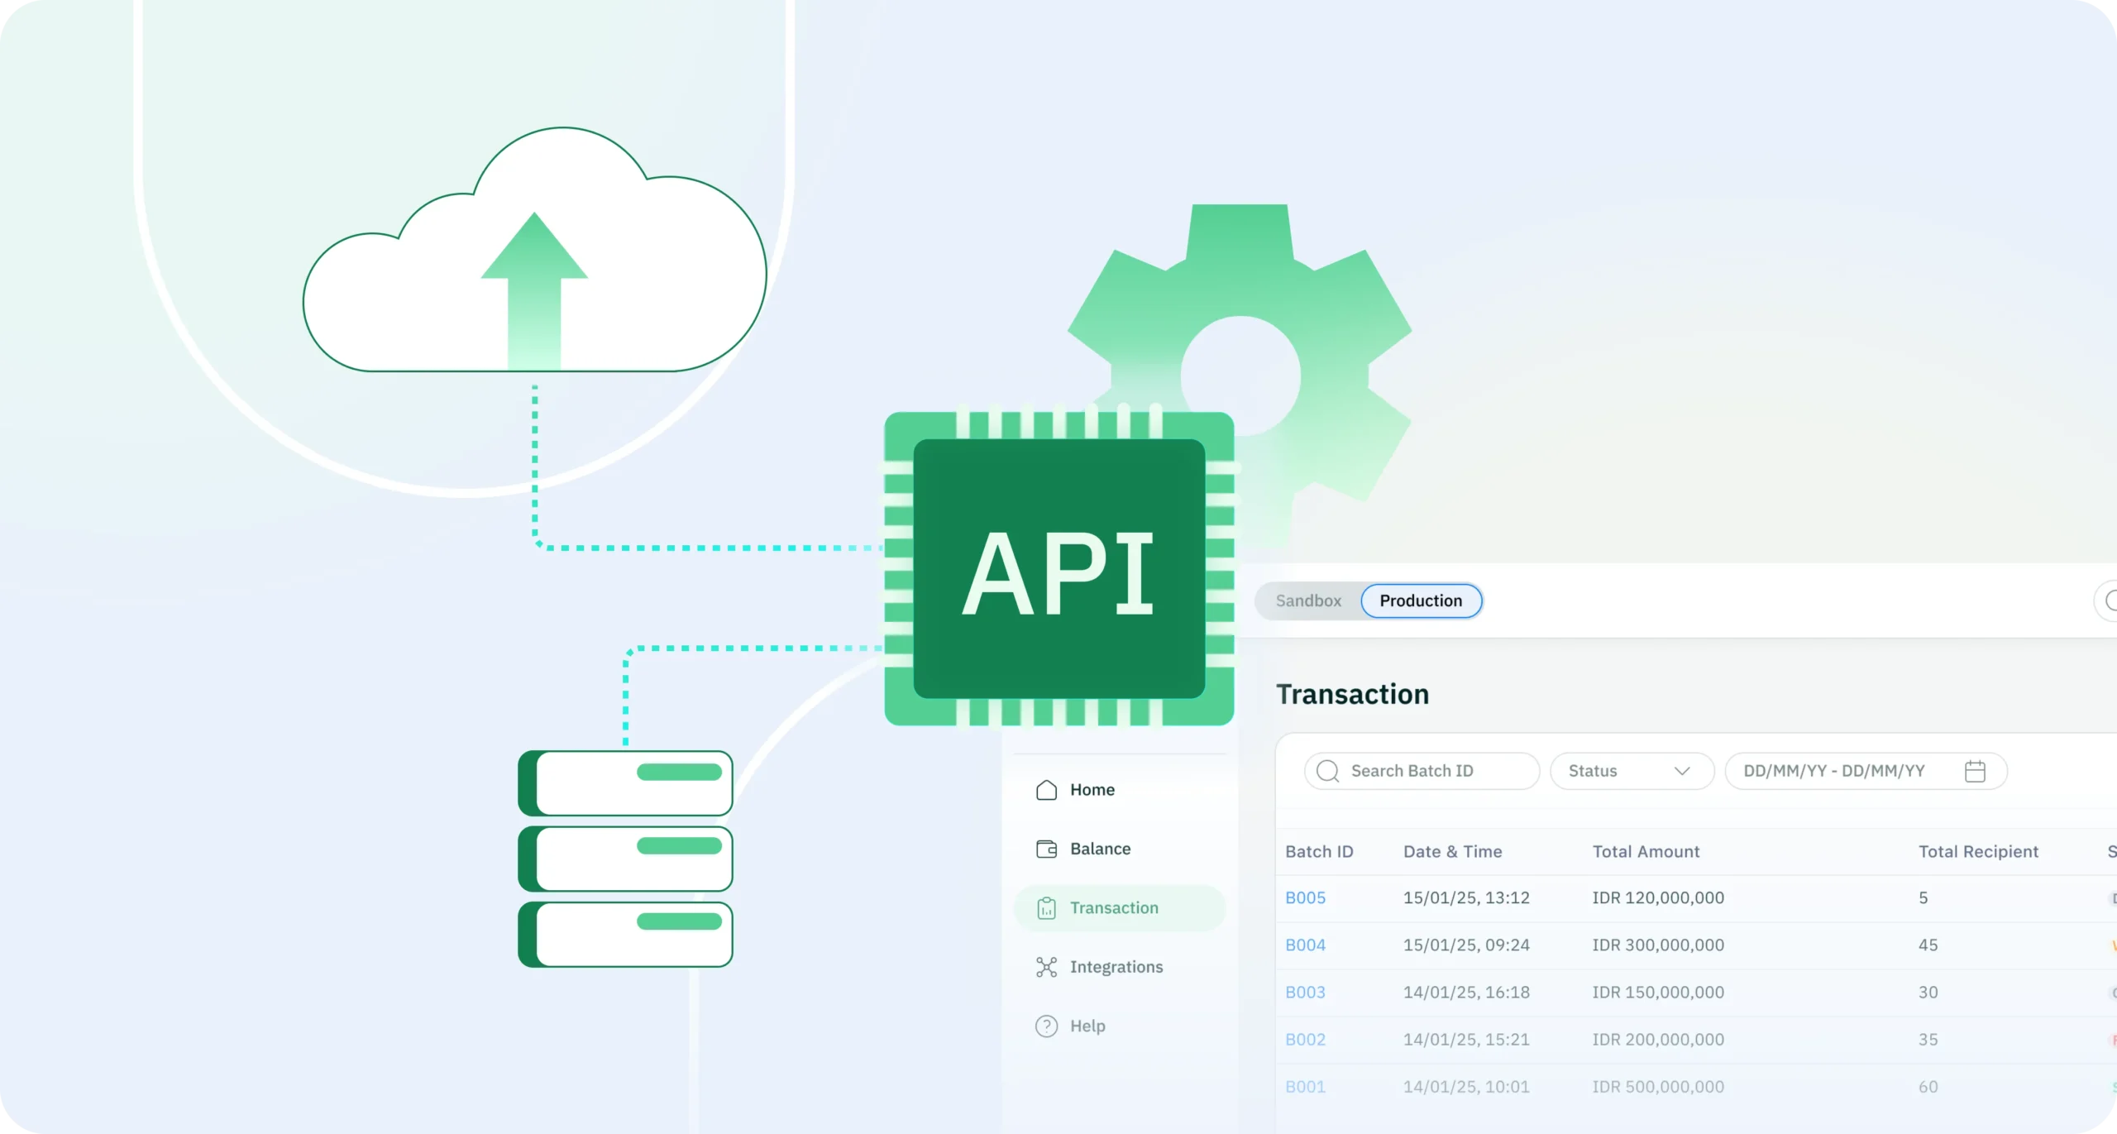
Task: Click the Status dropdown chevron arrow
Action: coord(1682,771)
